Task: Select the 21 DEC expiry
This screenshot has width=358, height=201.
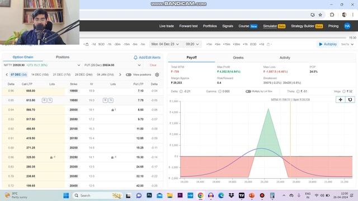Action: click(62, 74)
